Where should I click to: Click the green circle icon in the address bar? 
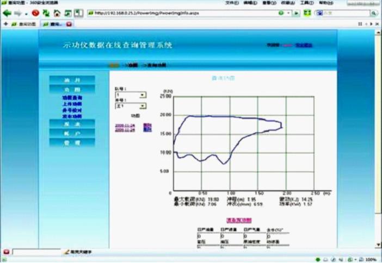[281, 13]
